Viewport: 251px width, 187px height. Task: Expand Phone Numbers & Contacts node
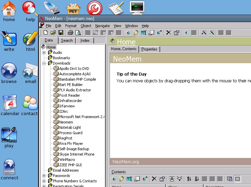pyautogui.click(x=44, y=181)
